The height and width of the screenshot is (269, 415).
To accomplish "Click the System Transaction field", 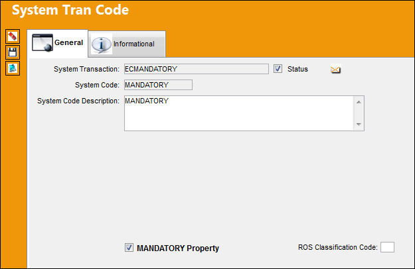I will [x=197, y=69].
